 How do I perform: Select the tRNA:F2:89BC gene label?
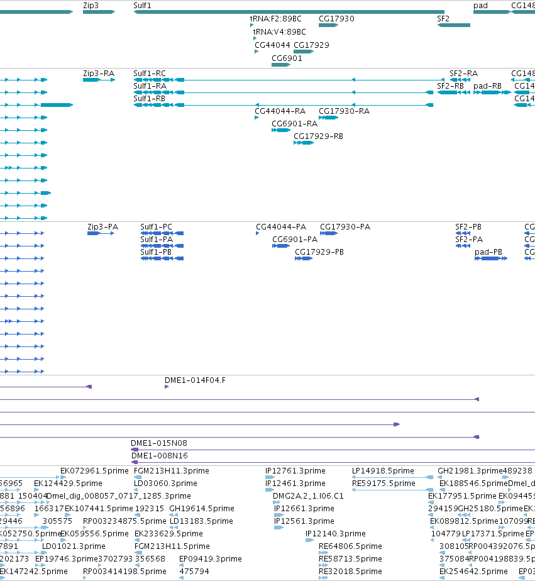tap(275, 18)
